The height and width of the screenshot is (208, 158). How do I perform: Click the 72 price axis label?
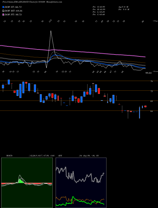[151, 91]
